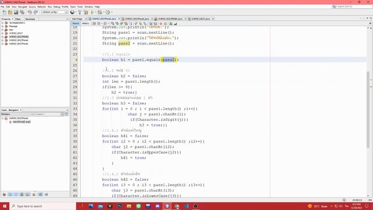
Task: Click the Clean and Build icon
Action: pos(86,12)
